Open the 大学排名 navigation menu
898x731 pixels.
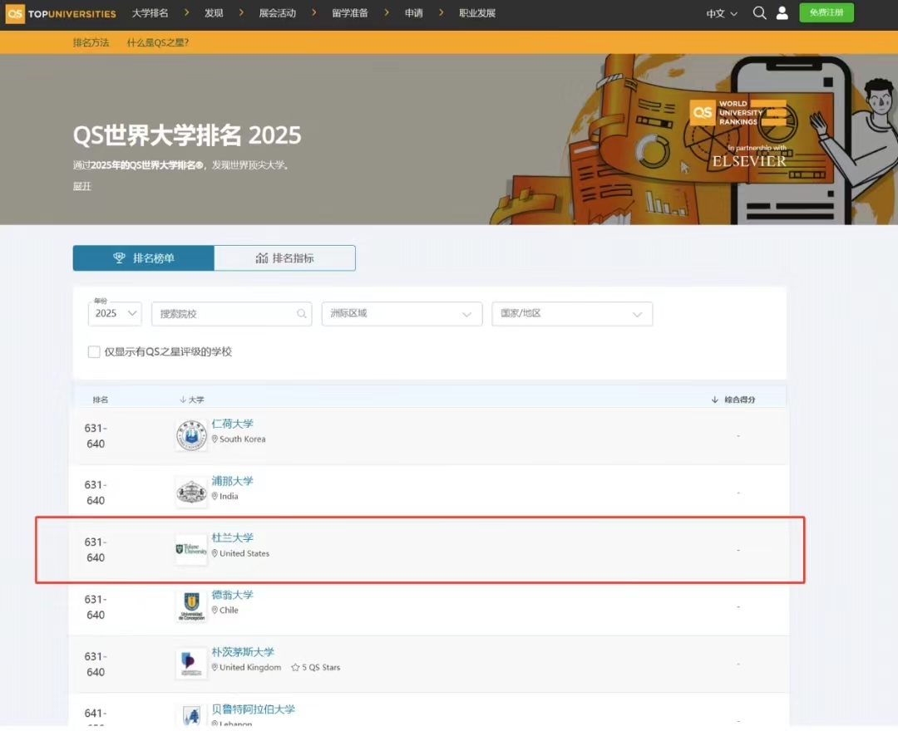(150, 13)
